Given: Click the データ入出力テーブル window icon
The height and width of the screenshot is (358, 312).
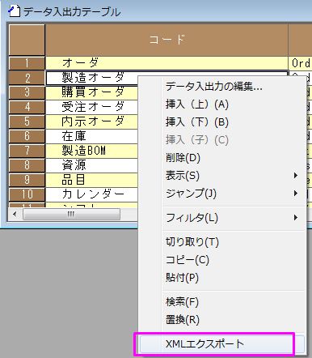Looking at the screenshot, I should 14,11.
